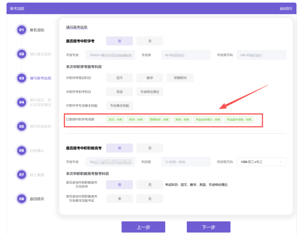
Task: Click the 专业类方向 input field
Action: pos(262,55)
